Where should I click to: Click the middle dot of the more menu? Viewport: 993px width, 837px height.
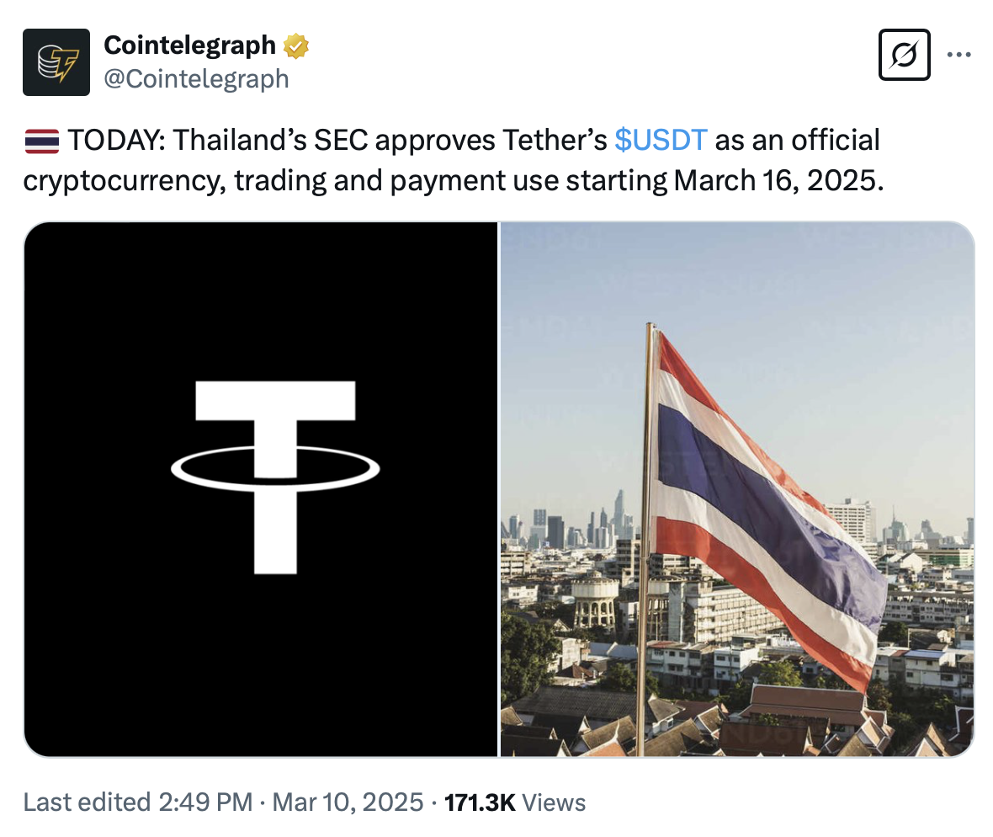[959, 53]
